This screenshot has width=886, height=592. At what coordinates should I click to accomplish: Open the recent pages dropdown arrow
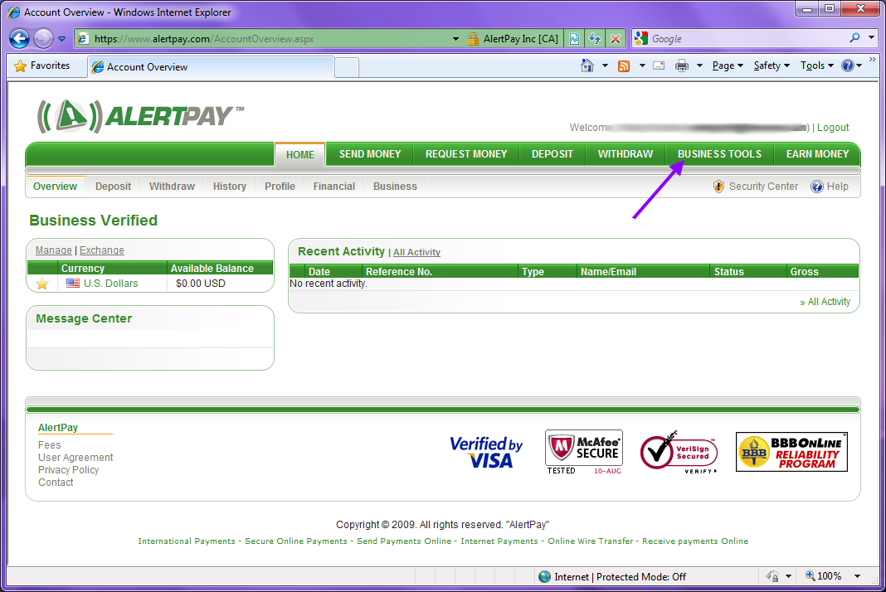tap(61, 39)
